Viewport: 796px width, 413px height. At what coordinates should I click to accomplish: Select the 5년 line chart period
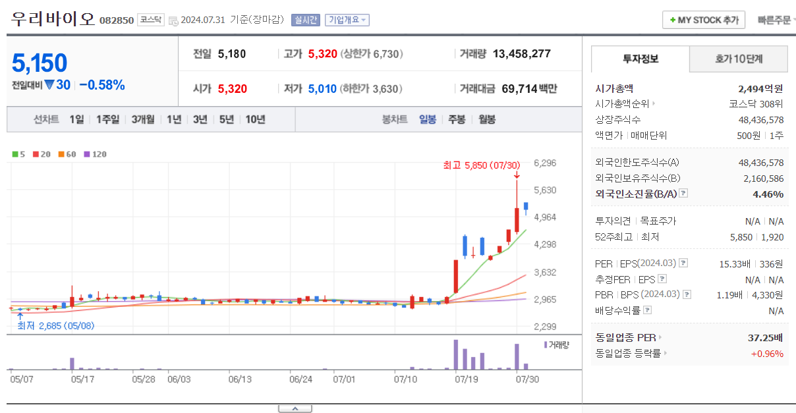click(226, 119)
